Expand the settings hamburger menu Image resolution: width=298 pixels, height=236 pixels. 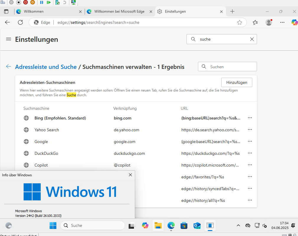(x=9, y=39)
